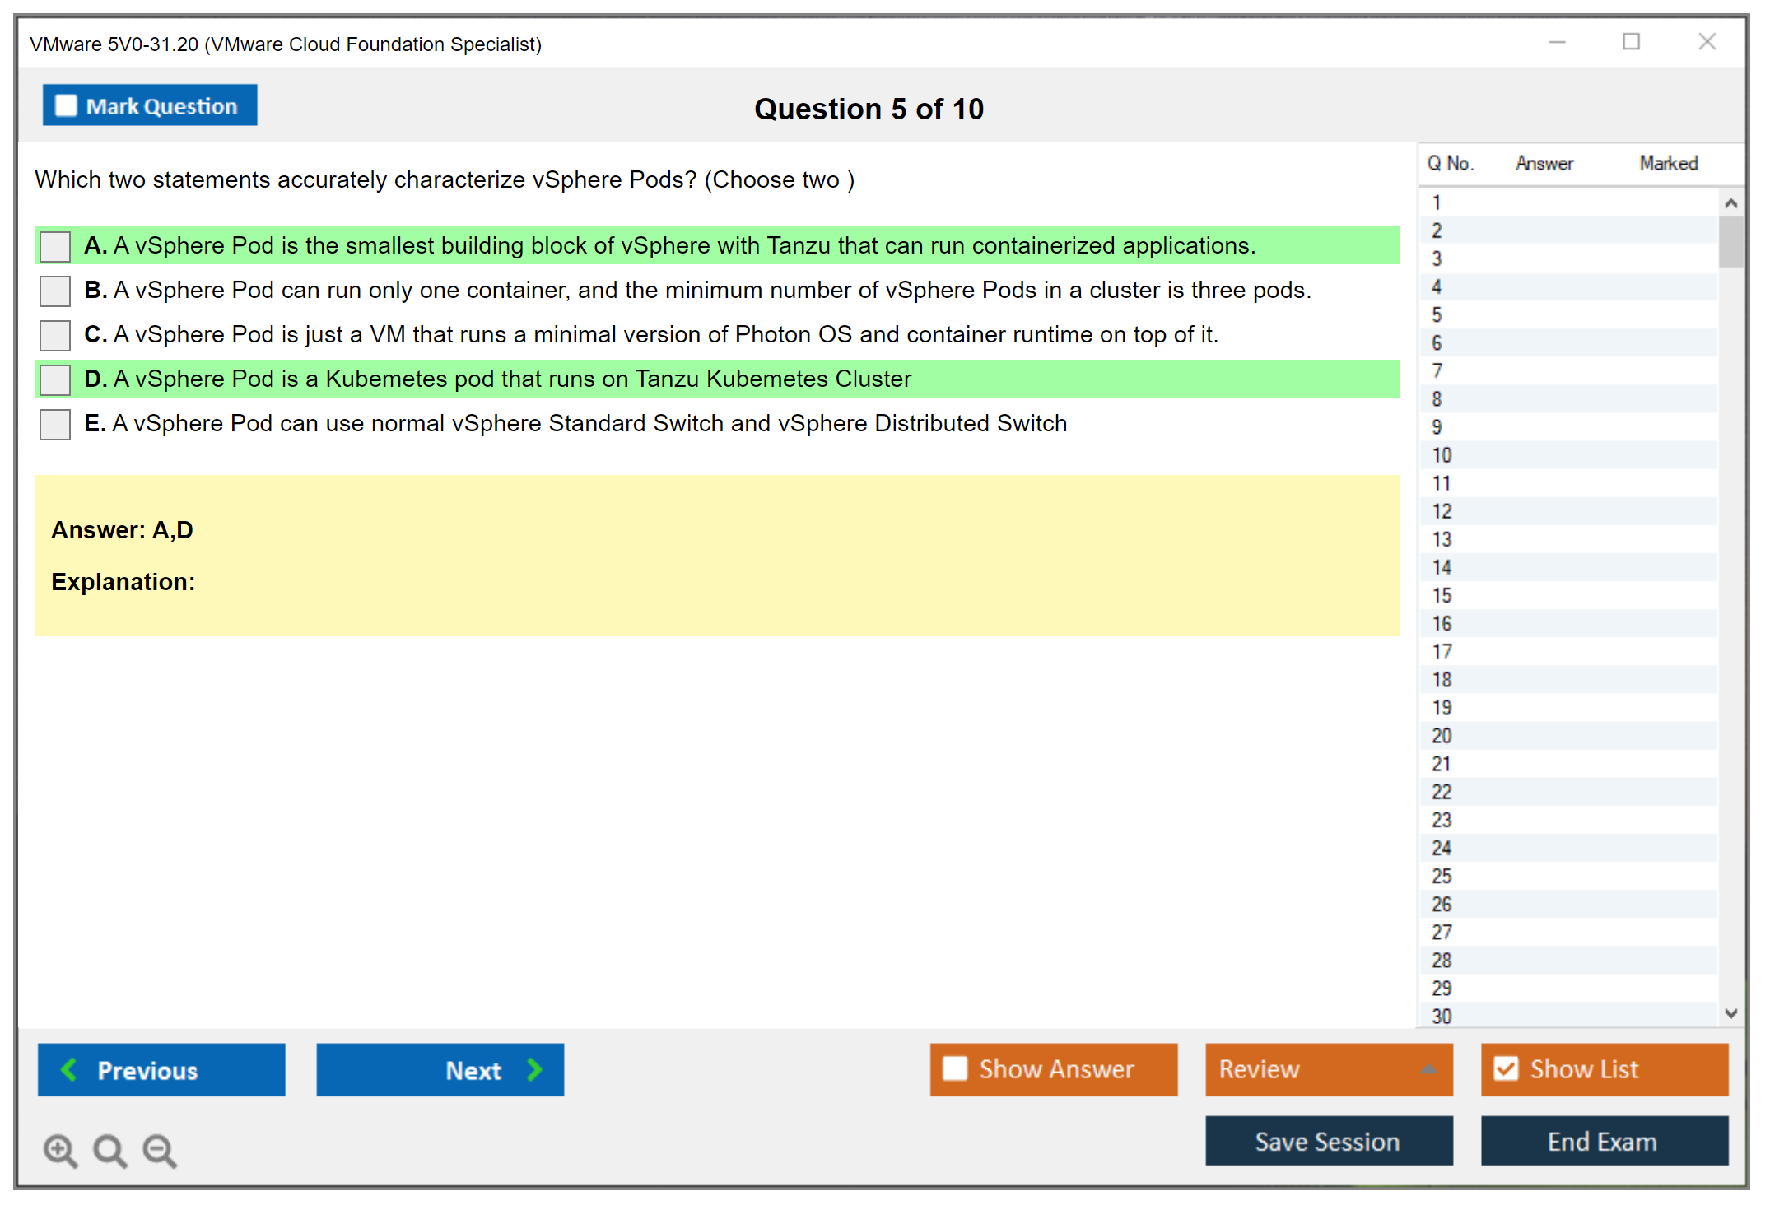This screenshot has width=1770, height=1210.
Task: Maximize the exam window
Action: [x=1631, y=42]
